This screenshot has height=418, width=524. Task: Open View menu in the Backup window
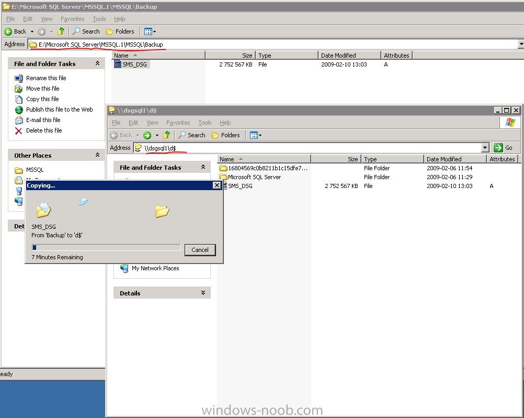pos(47,19)
